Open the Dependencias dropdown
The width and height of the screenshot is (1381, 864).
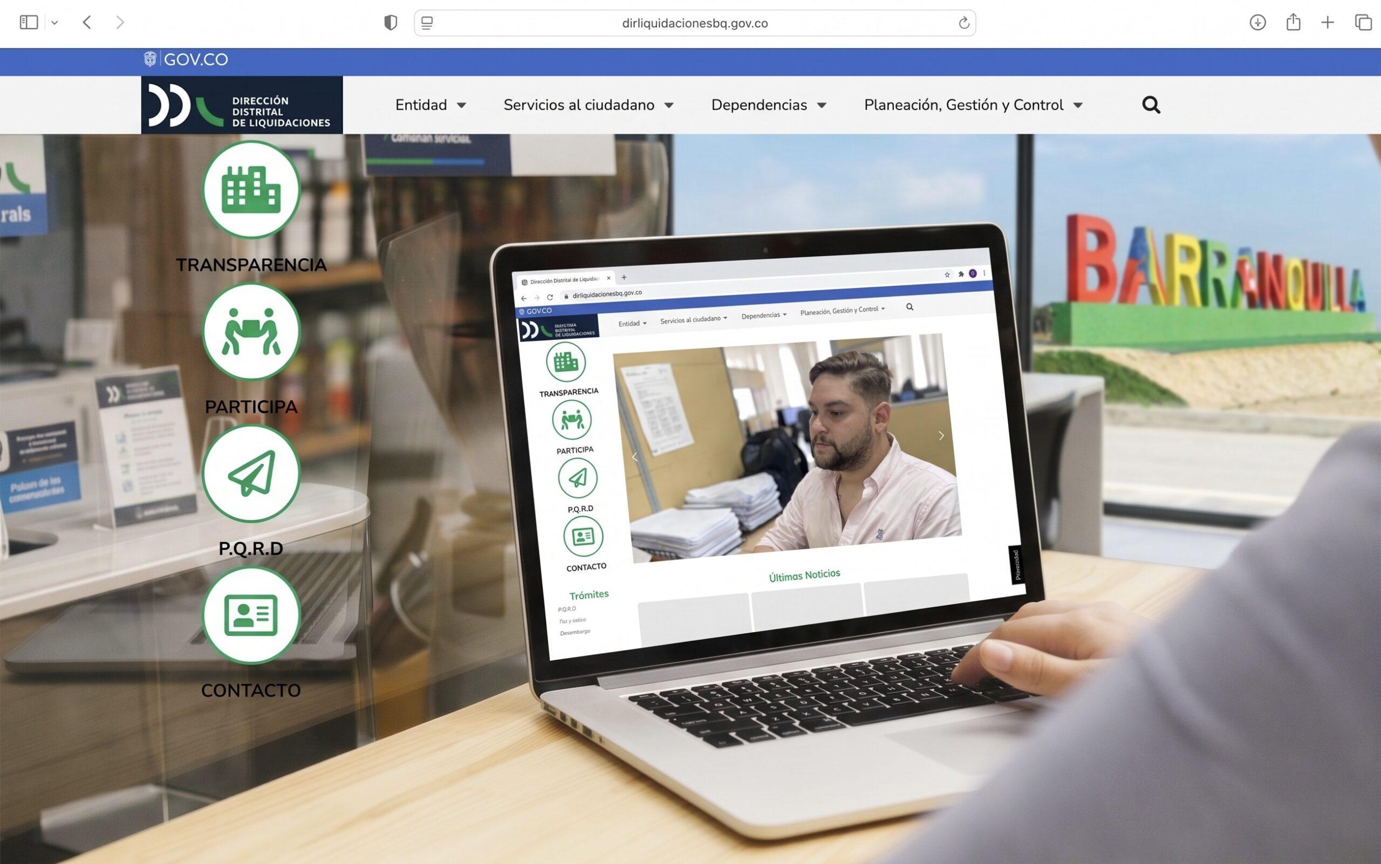[768, 105]
